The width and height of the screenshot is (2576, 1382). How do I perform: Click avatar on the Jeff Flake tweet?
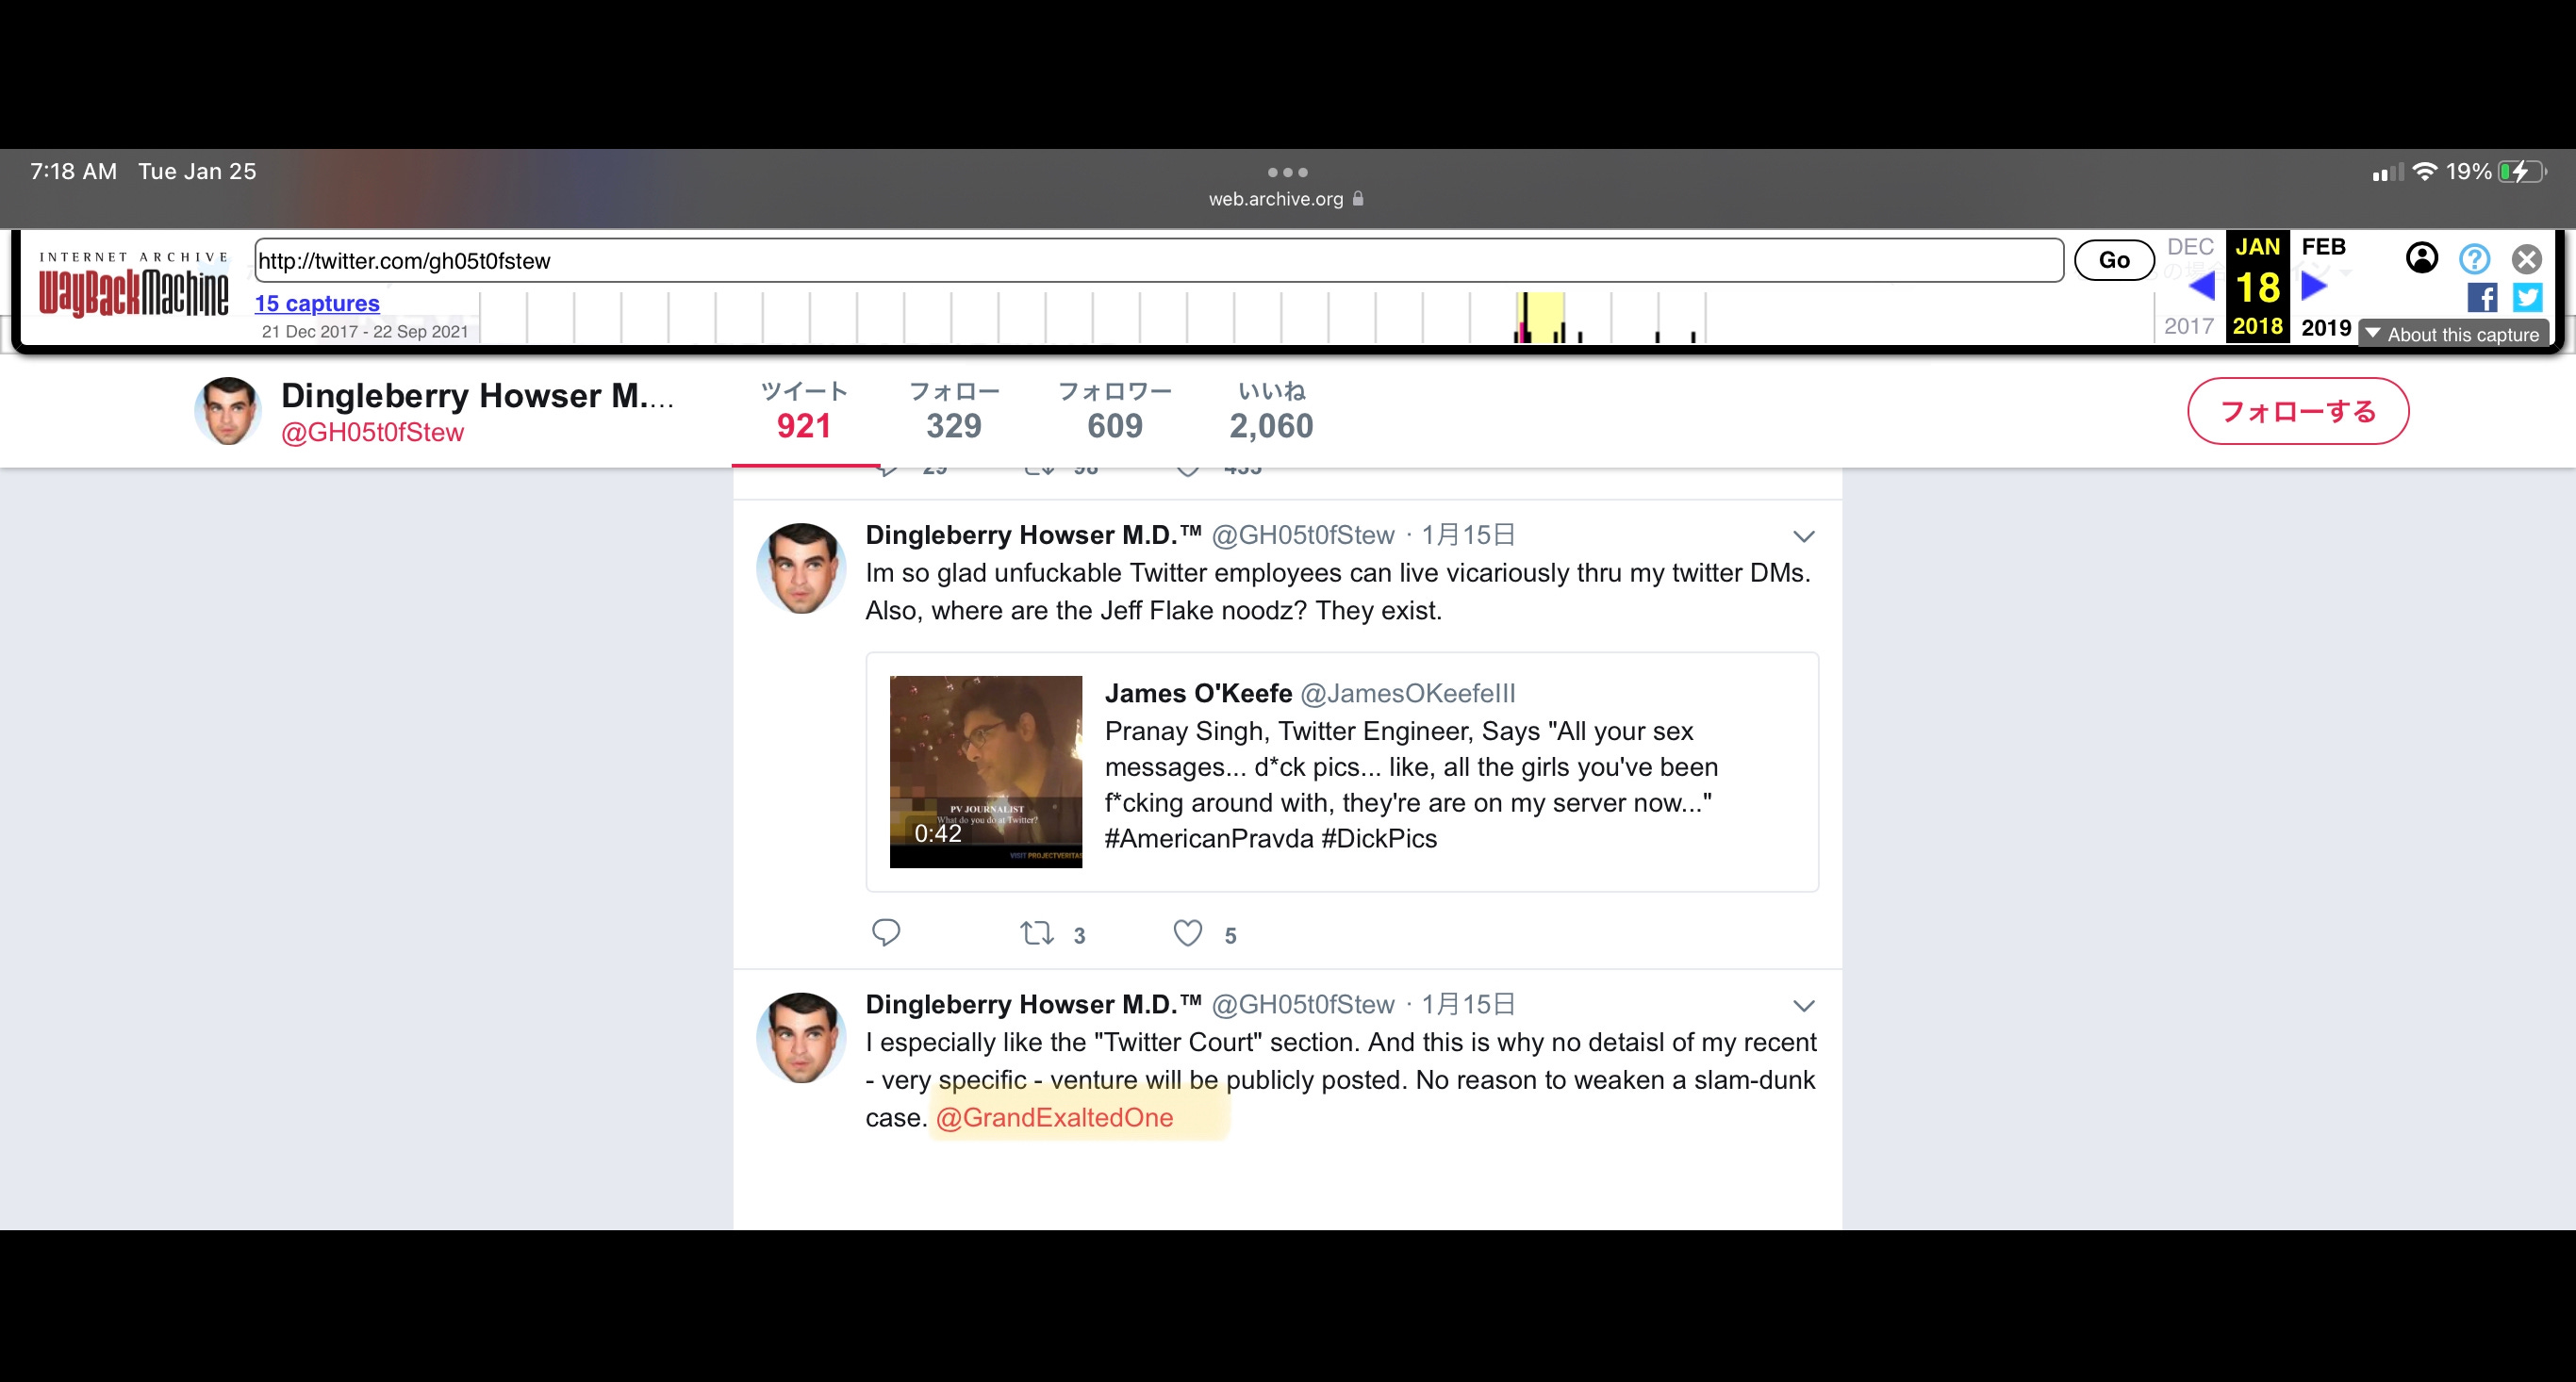801,568
